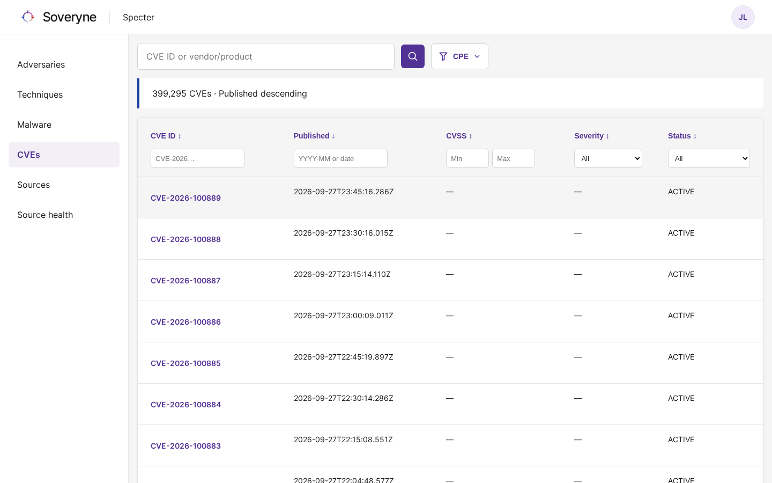Open CVE-2026-100888 link

click(x=185, y=239)
